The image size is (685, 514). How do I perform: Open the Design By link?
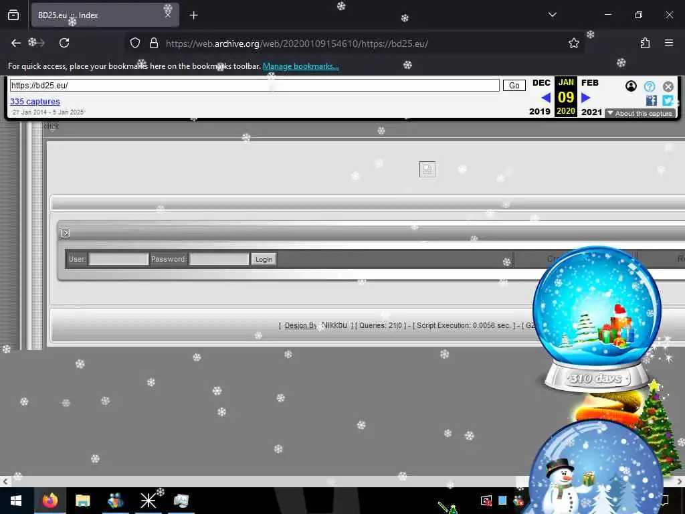tap(301, 326)
